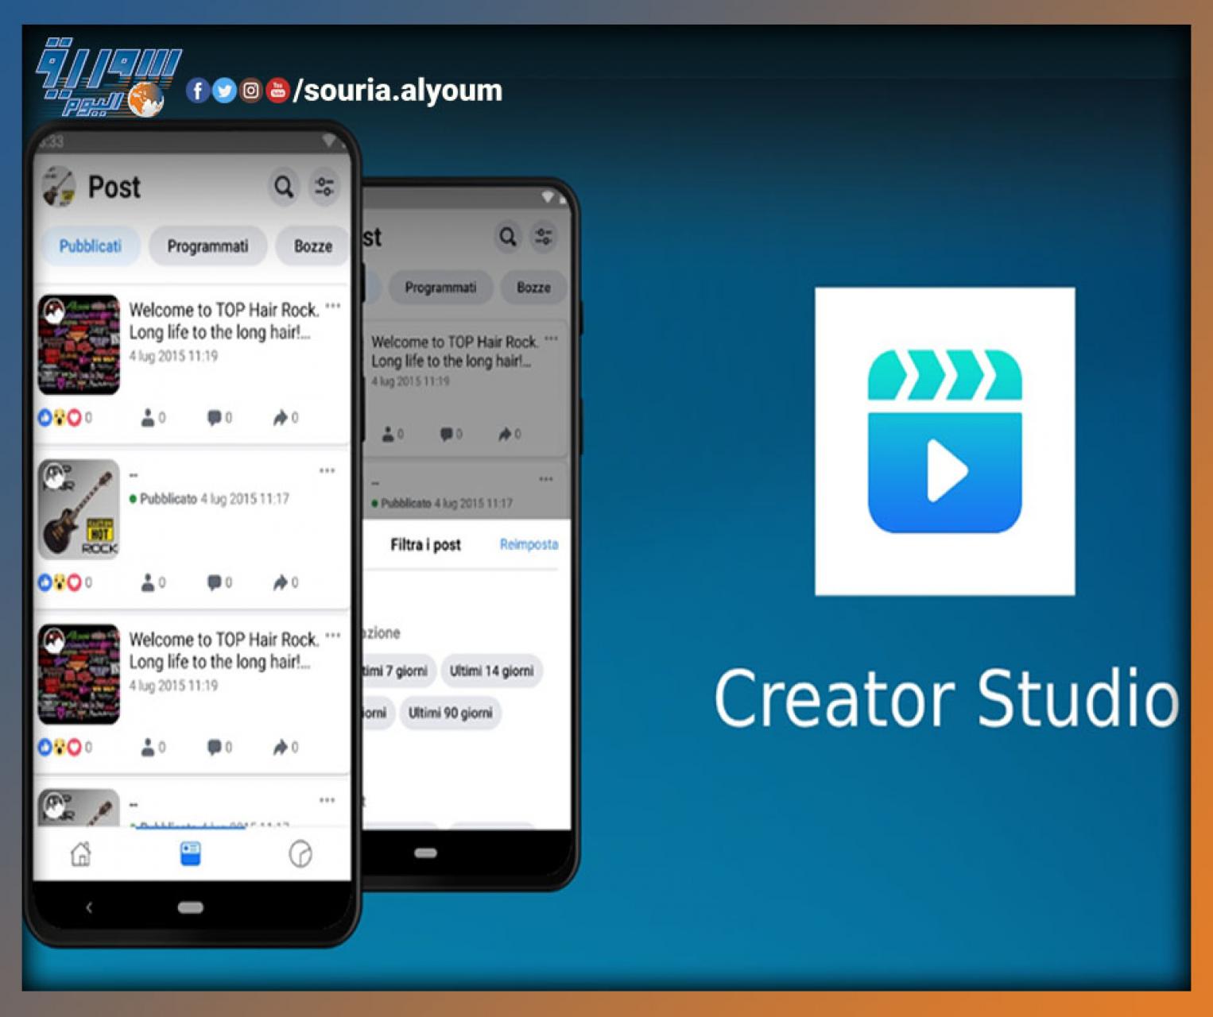Open search in front phone's Post header
Screen dimensions: 1213x1017
284,187
